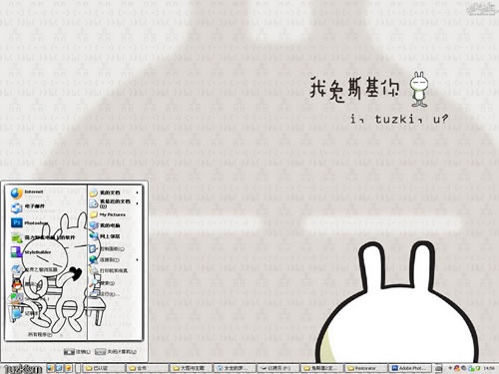Click the second Quick Launch icon
The height and width of the screenshot is (374, 499).
[59, 368]
